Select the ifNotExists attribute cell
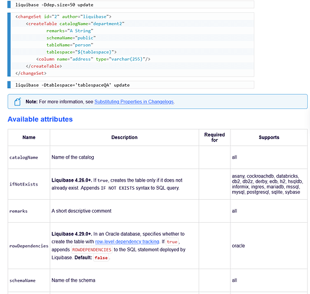The width and height of the screenshot is (310, 294). 29,184
